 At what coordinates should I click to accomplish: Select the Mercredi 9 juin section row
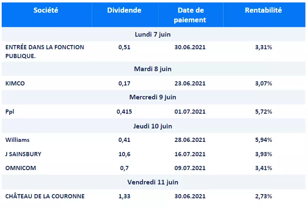pyautogui.click(x=154, y=97)
